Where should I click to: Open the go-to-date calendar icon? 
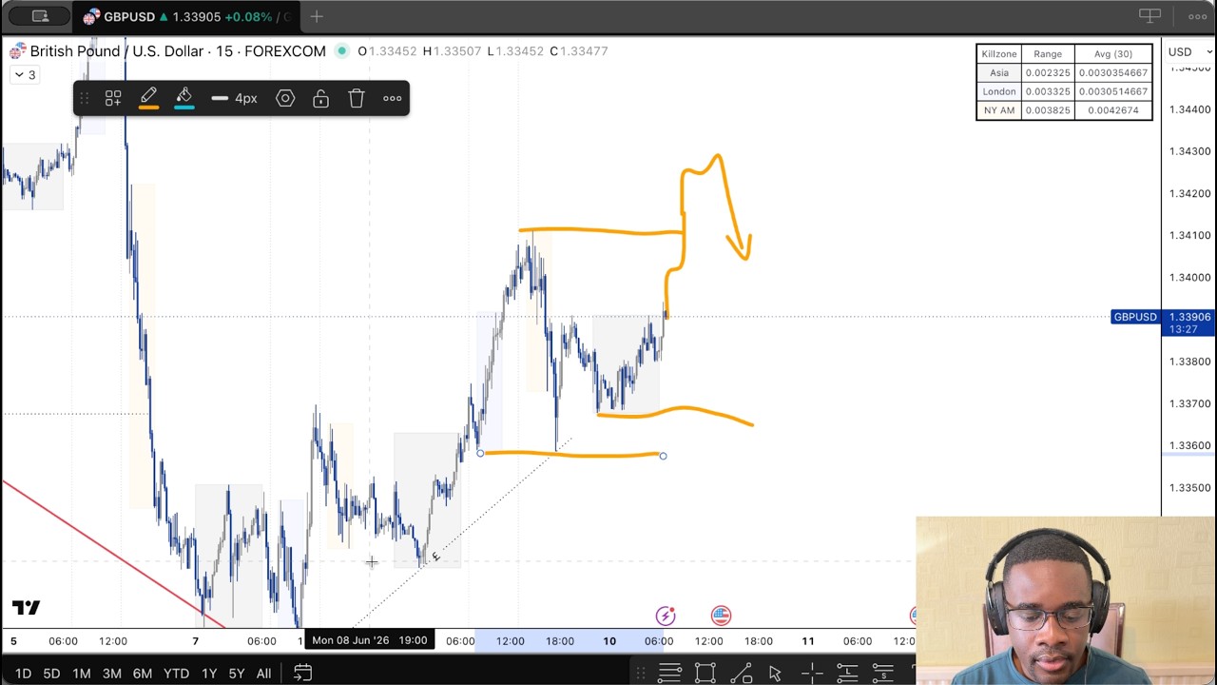point(302,673)
